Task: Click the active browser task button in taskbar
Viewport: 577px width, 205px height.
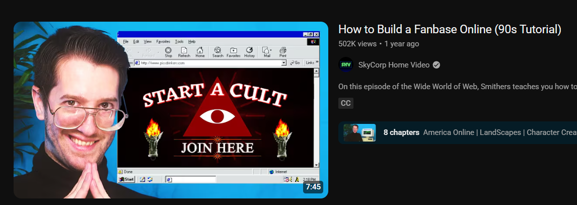Action: (190, 180)
